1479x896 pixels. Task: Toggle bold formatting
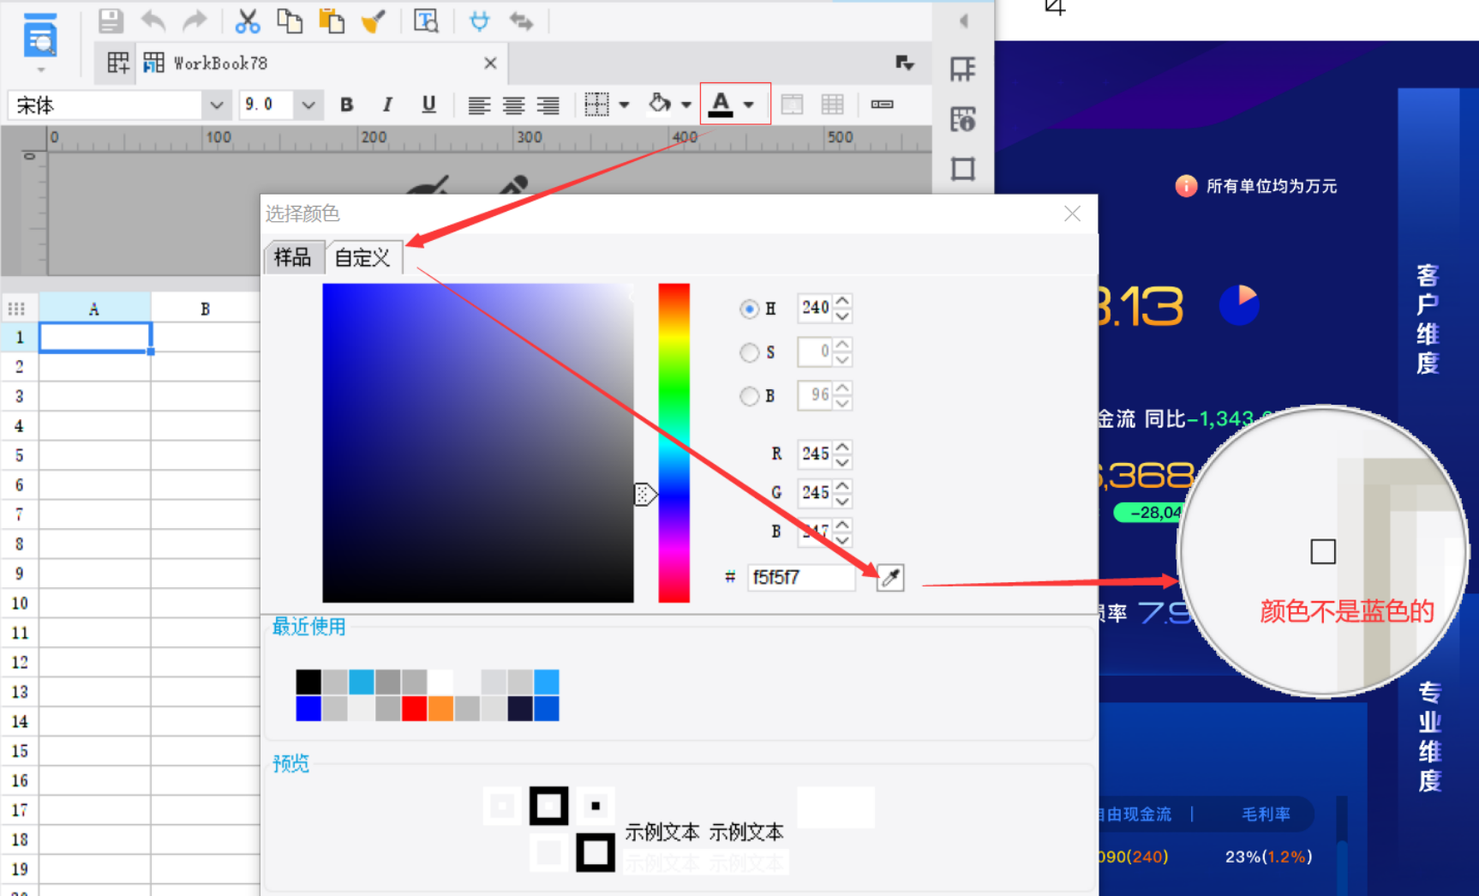pyautogui.click(x=346, y=105)
